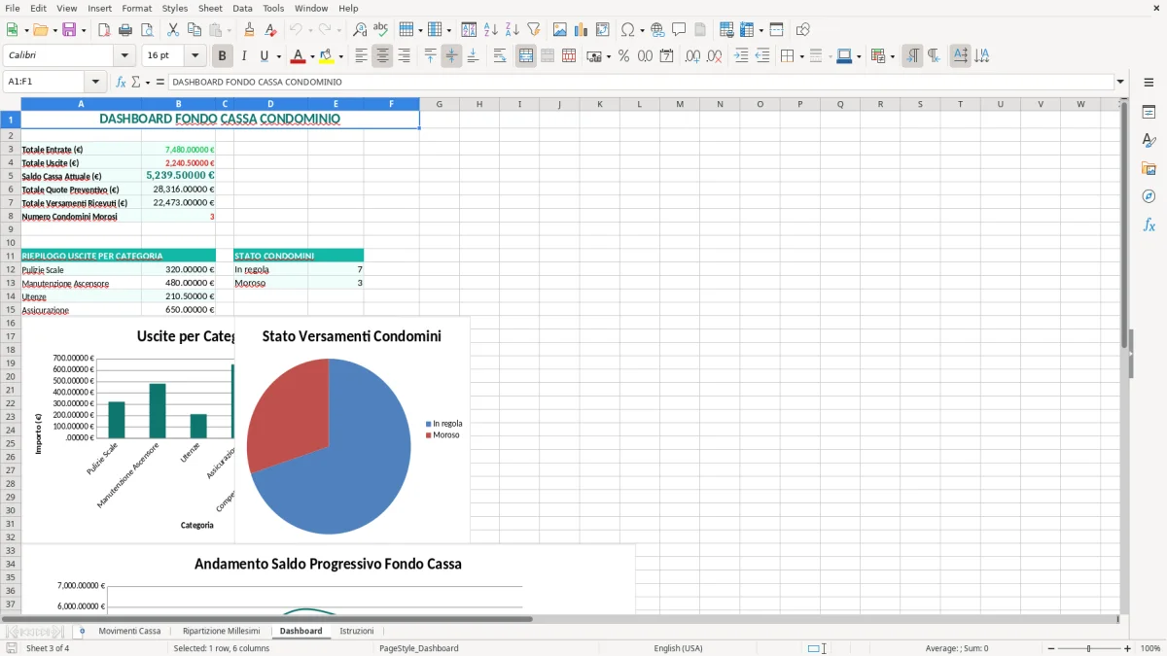Remove a decimal place
This screenshot has height=656, width=1167.
click(714, 56)
